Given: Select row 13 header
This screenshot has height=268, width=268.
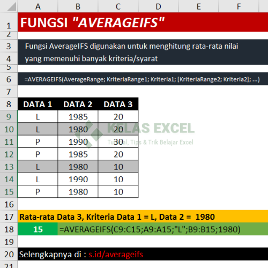Looking at the screenshot, I should click(x=9, y=167).
